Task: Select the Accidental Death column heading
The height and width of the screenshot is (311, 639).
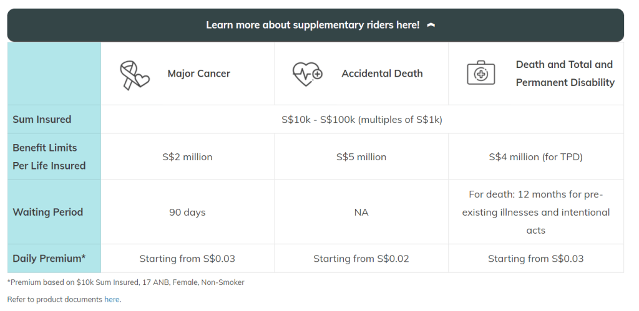Action: click(382, 74)
